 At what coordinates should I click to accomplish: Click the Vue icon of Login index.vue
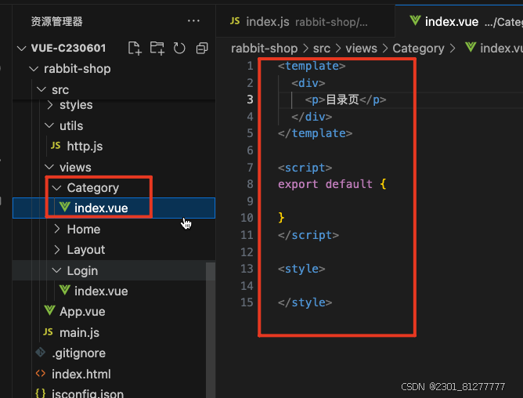coord(65,290)
